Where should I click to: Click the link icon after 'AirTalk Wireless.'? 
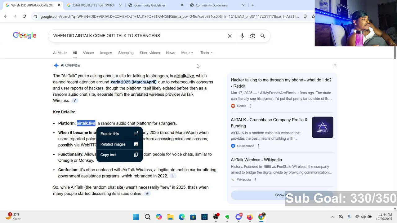[x=75, y=101]
